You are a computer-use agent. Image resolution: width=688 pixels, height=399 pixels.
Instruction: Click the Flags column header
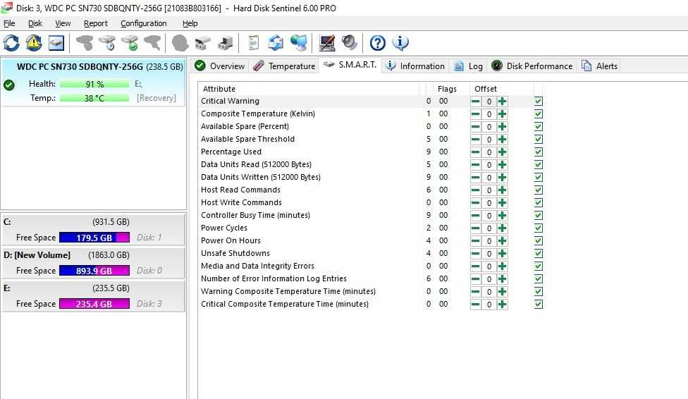tap(447, 89)
